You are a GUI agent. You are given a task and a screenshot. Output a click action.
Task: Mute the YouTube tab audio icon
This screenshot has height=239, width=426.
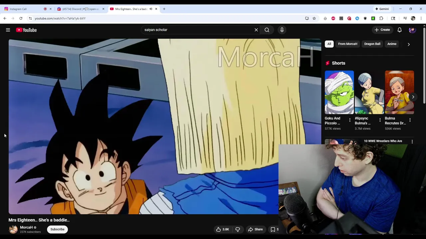tap(151, 9)
